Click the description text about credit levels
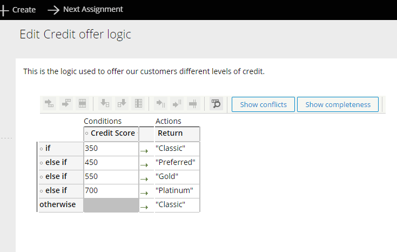 click(x=144, y=71)
